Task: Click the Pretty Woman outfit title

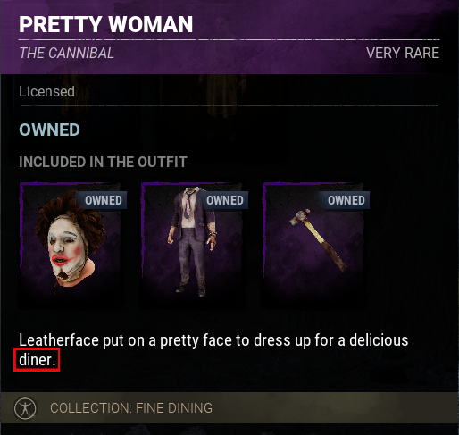Action: (106, 24)
